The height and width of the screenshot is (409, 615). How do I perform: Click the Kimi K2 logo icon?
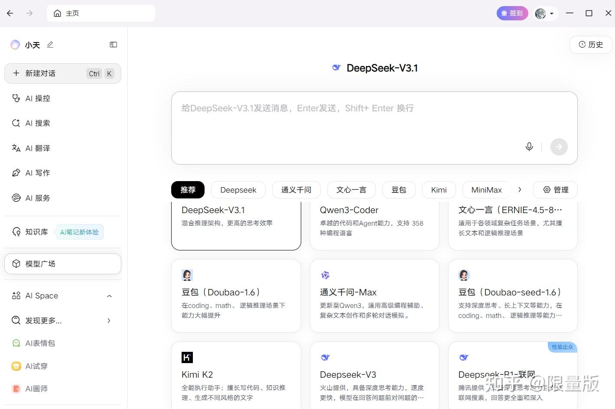point(187,357)
